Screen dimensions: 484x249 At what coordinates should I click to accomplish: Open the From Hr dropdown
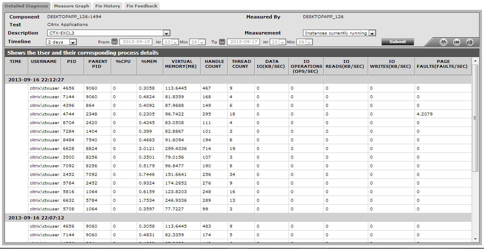click(175, 42)
